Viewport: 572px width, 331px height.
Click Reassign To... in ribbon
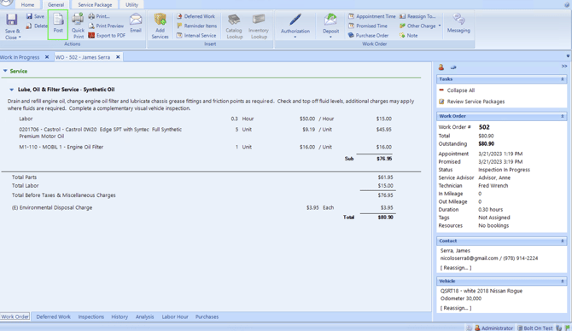click(417, 16)
